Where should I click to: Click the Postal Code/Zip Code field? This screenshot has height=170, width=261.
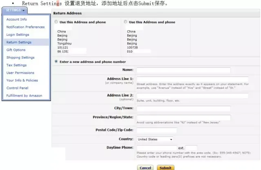tap(157, 130)
